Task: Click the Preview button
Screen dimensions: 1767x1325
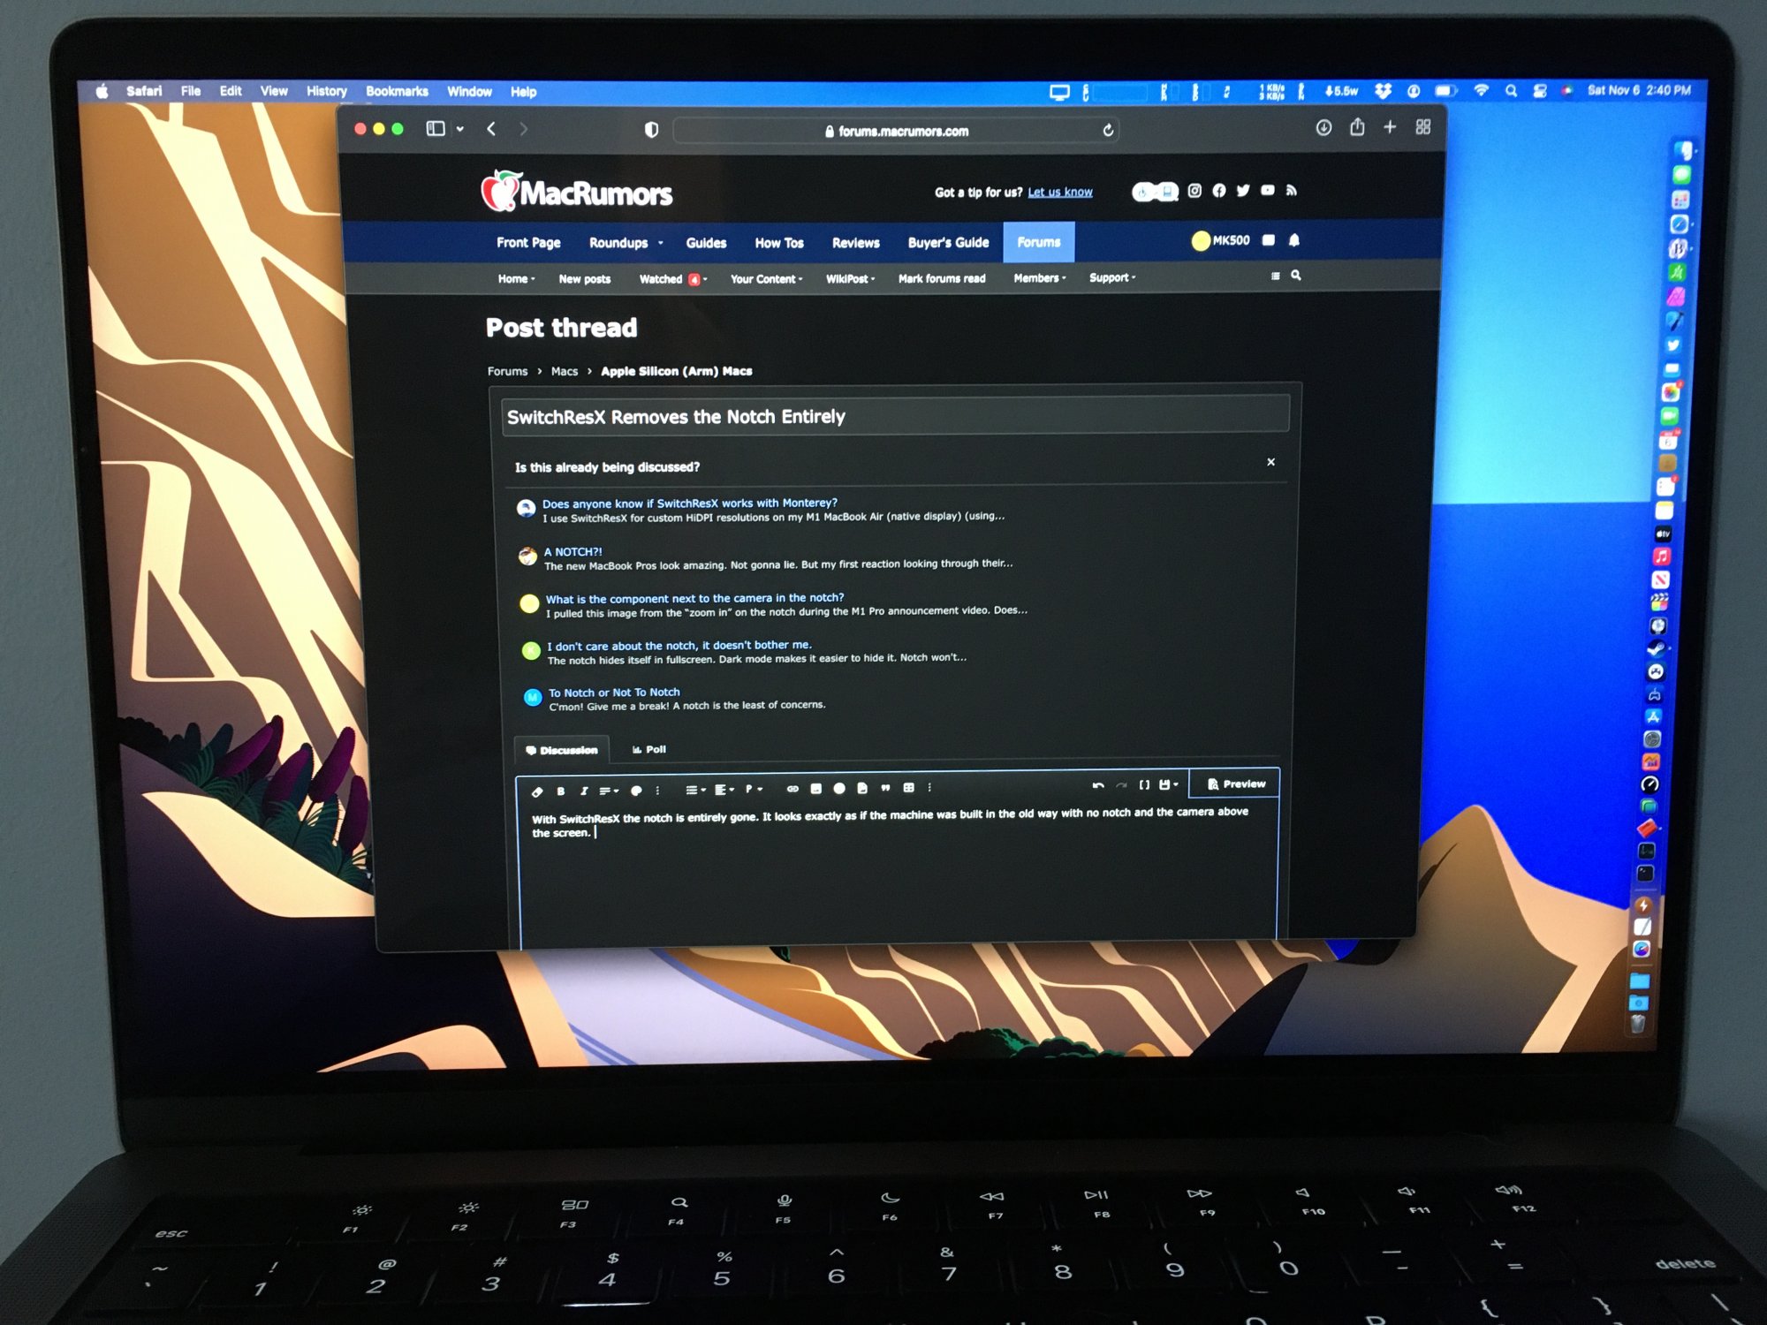Action: [x=1236, y=784]
